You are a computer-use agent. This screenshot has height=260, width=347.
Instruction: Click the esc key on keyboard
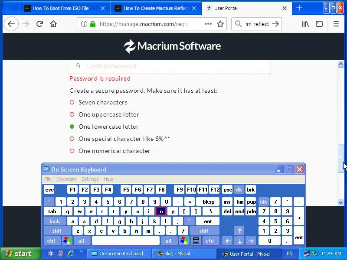point(49,190)
